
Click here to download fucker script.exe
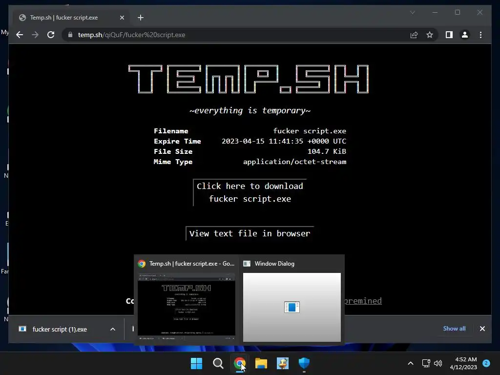point(250,192)
